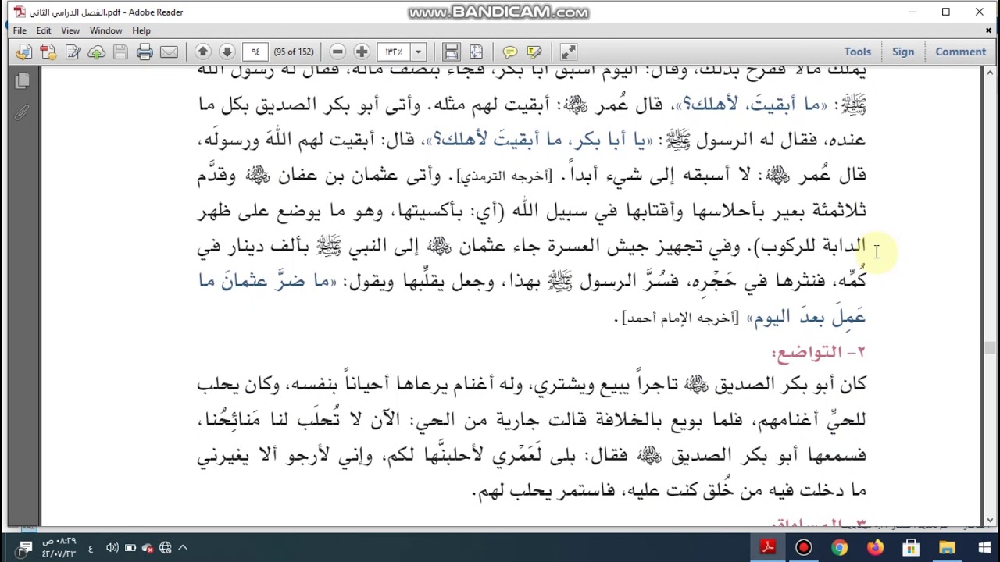Click the taskbar clock and date

(59, 548)
